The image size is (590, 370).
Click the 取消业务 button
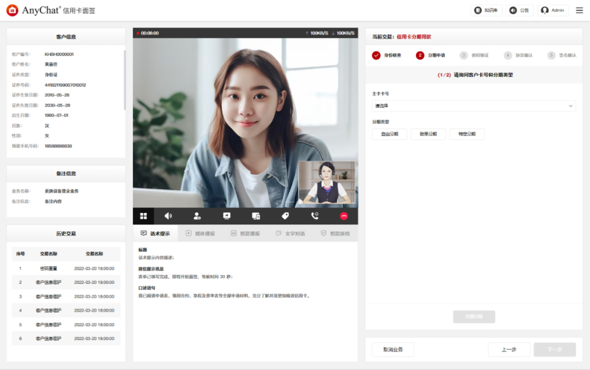coord(393,350)
